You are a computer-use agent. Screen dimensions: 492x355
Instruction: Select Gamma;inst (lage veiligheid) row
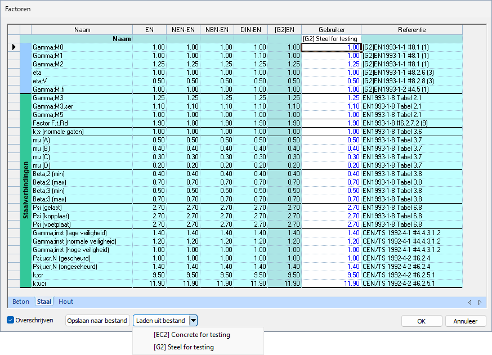tap(70, 233)
